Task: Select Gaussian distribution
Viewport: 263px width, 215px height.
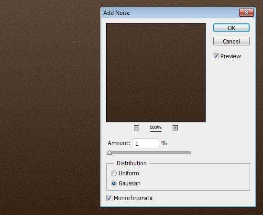Action: pos(114,183)
